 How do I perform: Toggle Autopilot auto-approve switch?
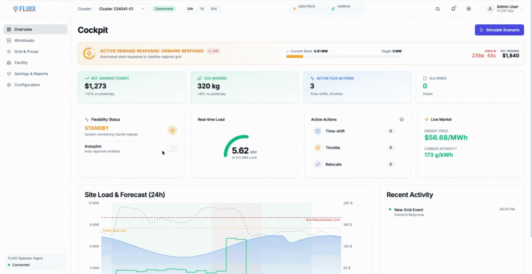(x=171, y=149)
